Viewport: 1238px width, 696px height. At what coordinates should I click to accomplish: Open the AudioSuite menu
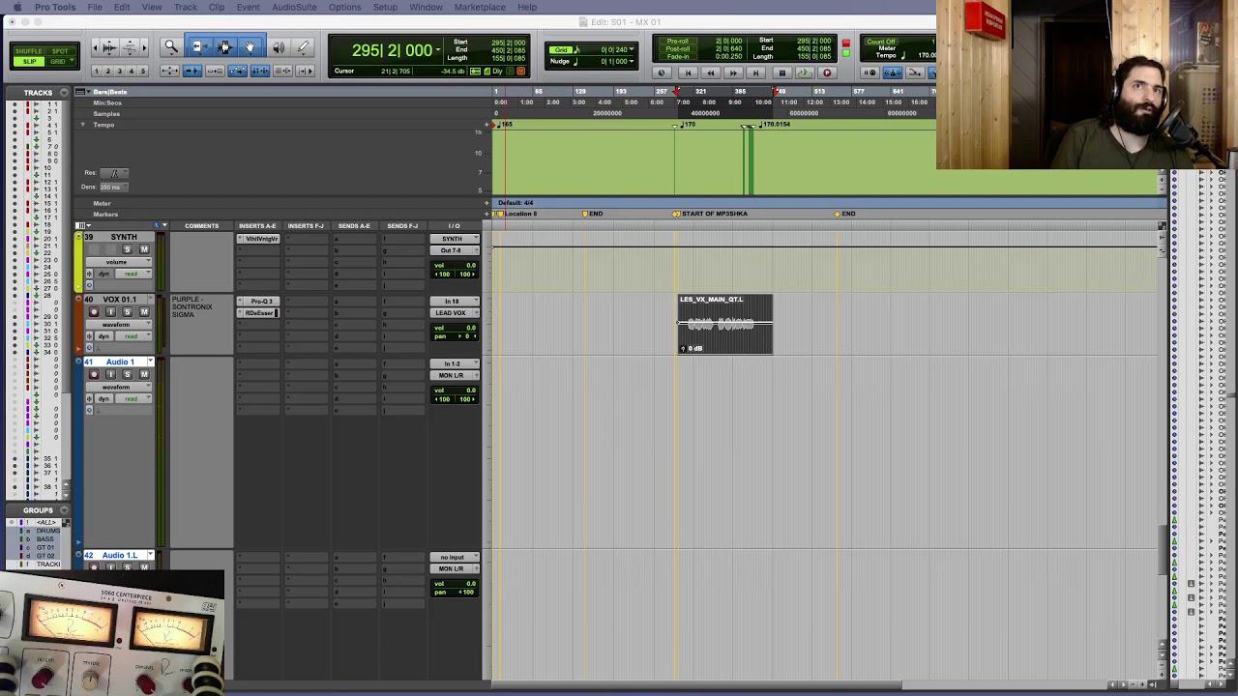click(x=294, y=7)
